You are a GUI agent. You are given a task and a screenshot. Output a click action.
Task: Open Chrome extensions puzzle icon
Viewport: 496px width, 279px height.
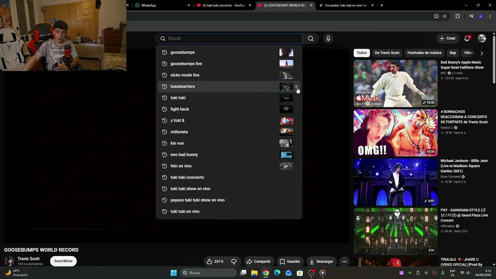point(458,16)
